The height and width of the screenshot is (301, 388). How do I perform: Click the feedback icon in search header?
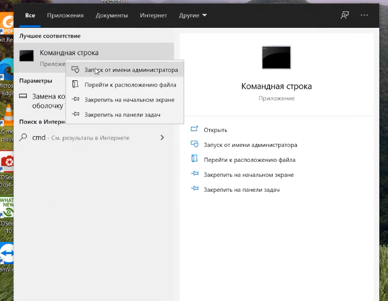[345, 15]
